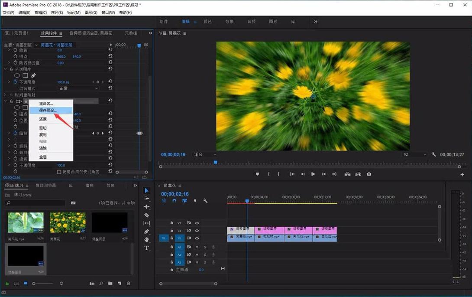Switch to the 颜色 workspace

(207, 22)
